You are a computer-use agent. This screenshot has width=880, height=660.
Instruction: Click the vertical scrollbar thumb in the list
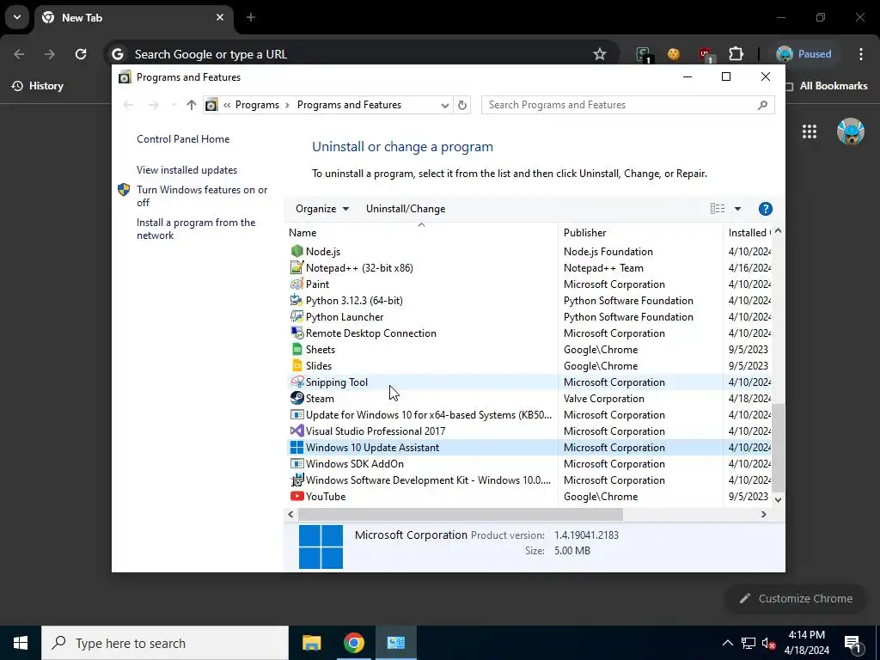[778, 447]
